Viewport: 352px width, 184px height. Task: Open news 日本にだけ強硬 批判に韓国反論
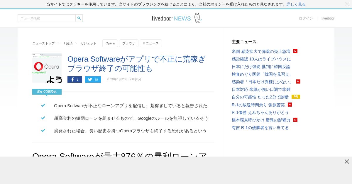261,67
